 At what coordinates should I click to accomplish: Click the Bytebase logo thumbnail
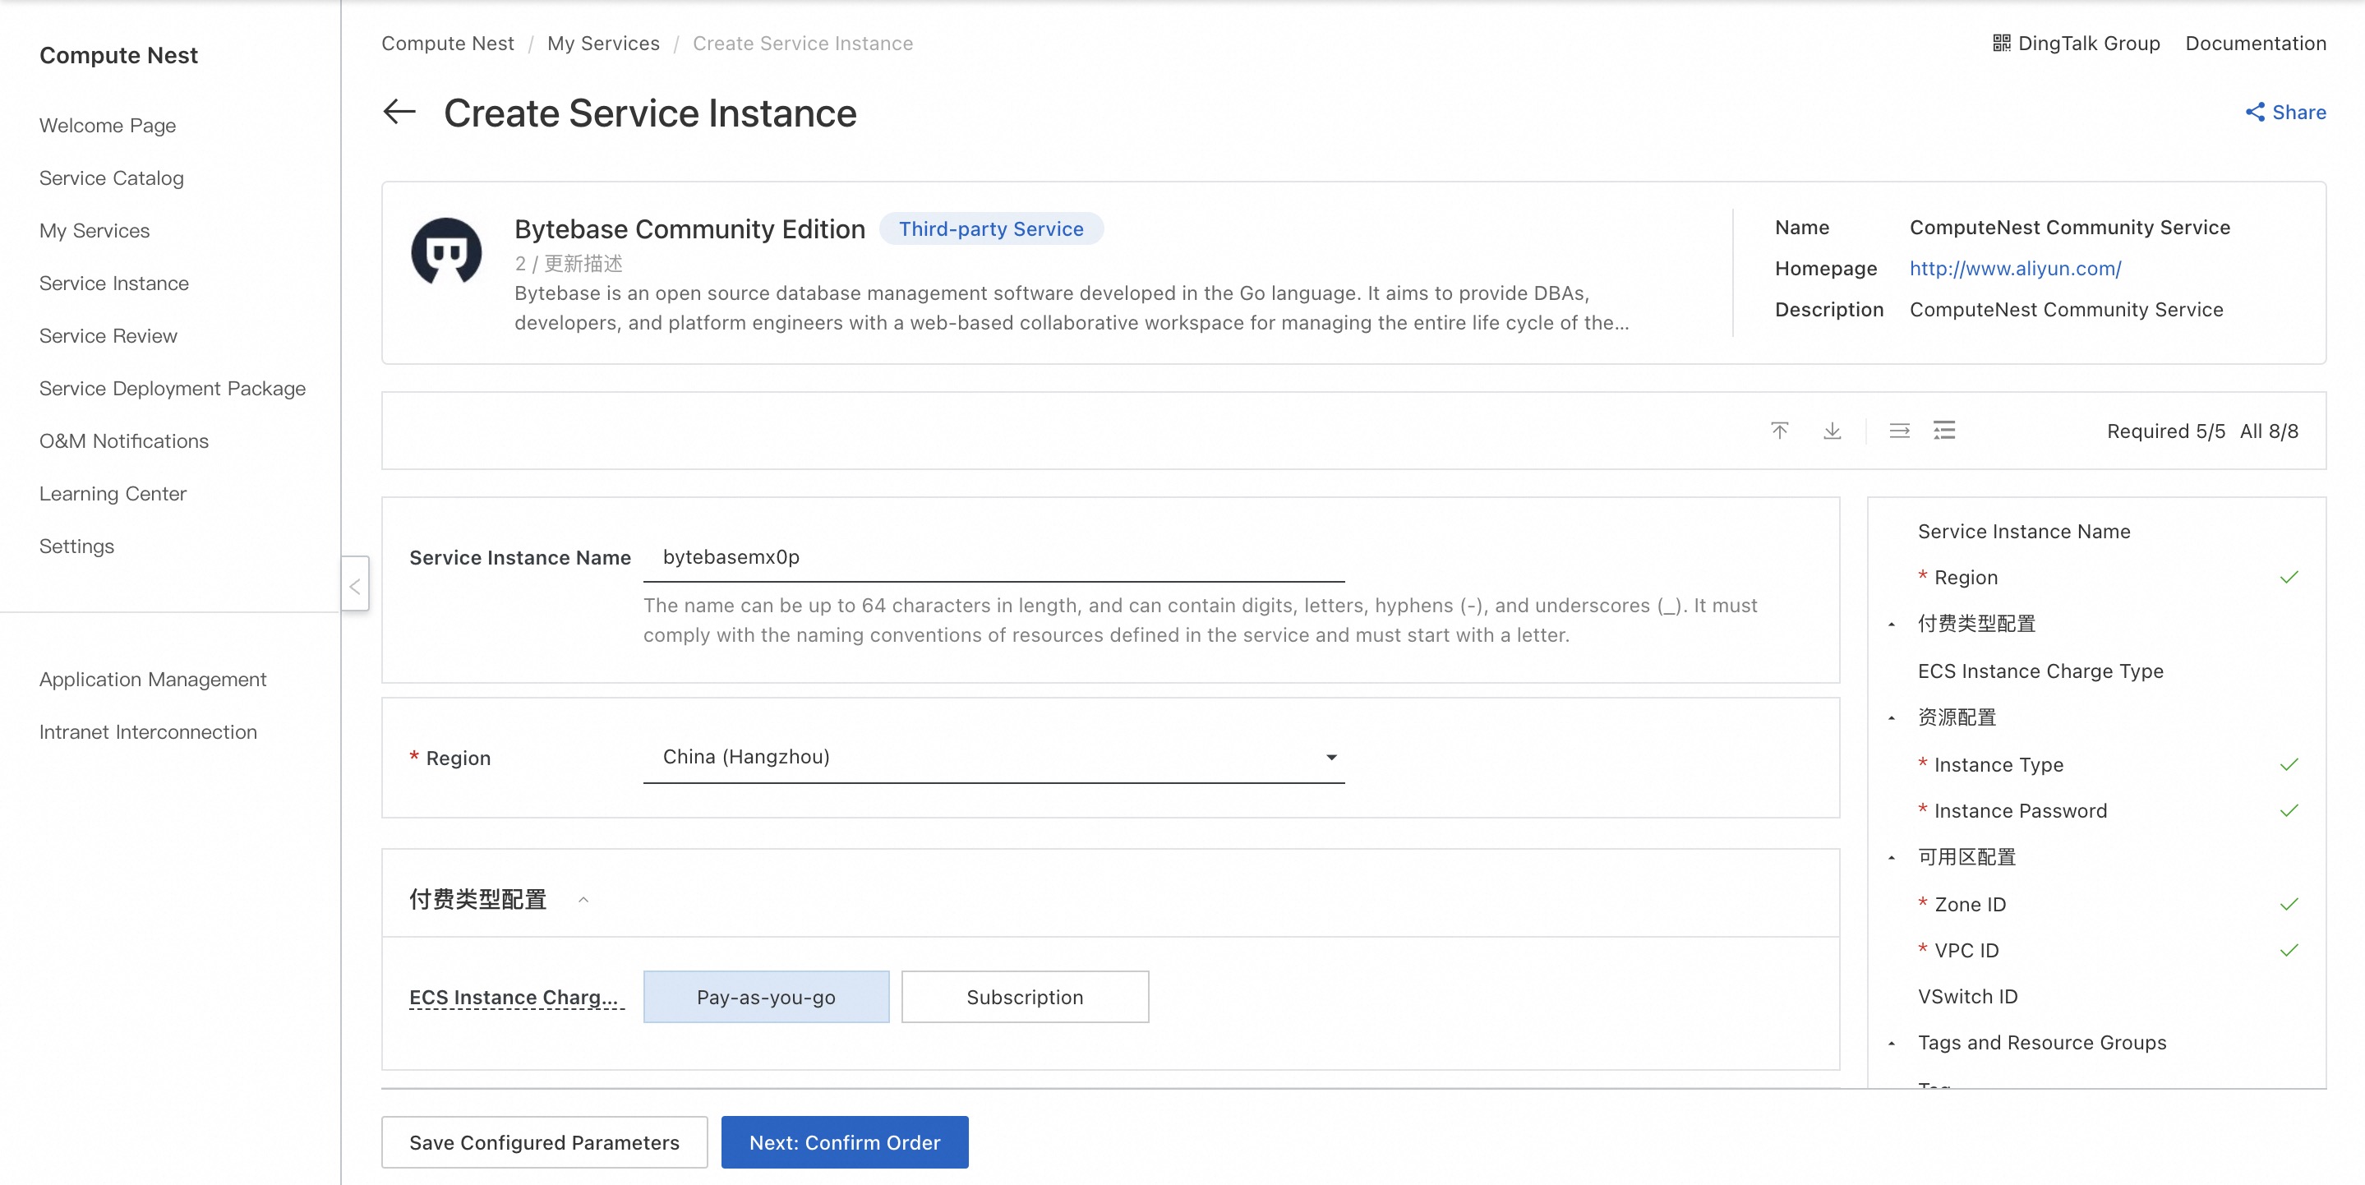446,251
